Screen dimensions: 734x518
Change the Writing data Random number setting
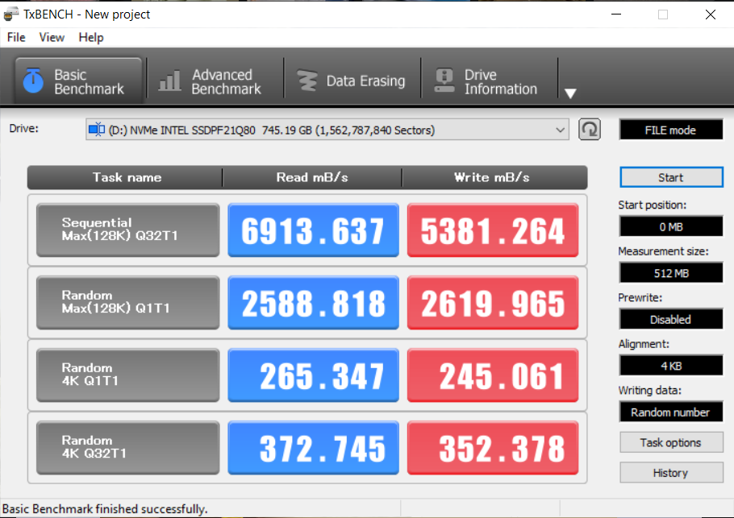670,412
